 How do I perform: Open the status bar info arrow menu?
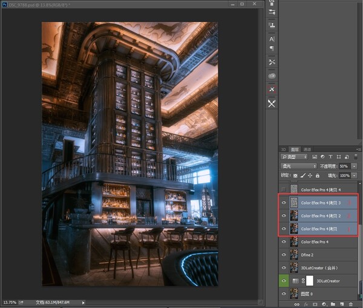83,303
